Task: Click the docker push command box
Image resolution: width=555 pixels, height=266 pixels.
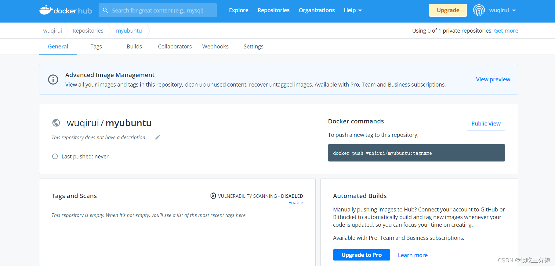Action: pos(416,153)
